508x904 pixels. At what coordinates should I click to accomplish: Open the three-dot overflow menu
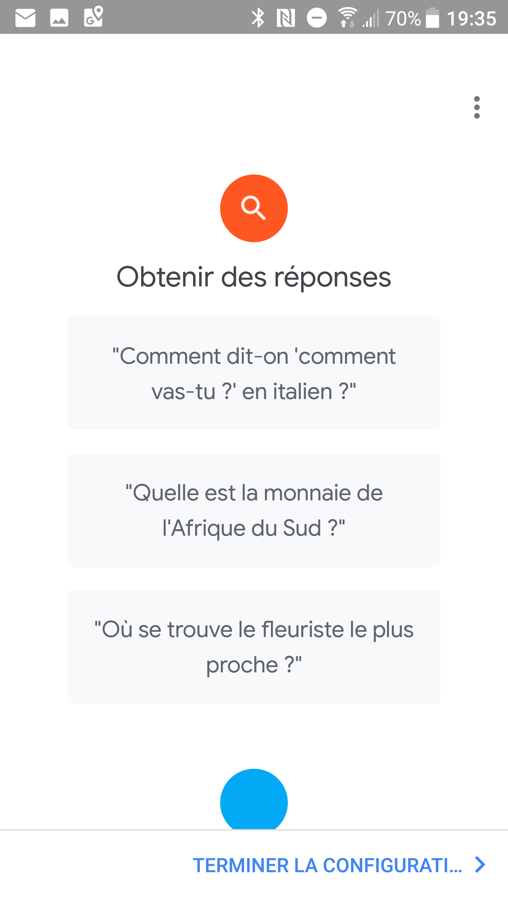(477, 107)
